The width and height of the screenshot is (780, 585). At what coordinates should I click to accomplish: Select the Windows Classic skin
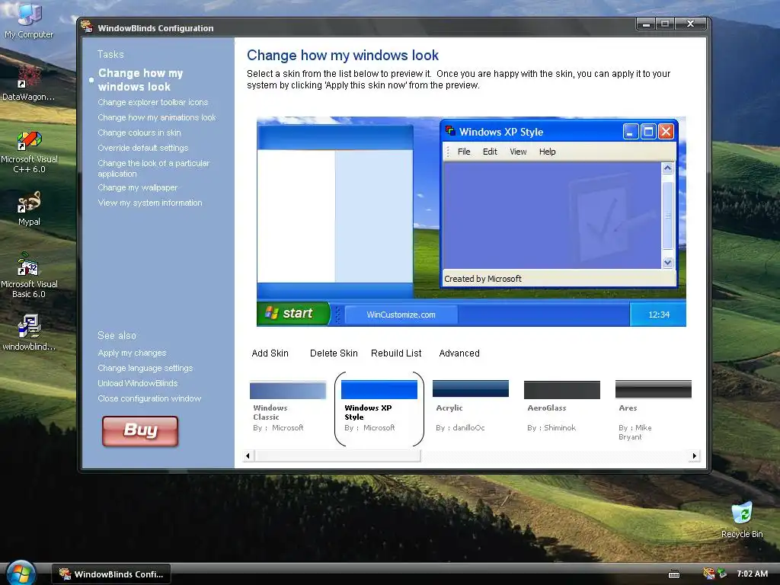click(287, 406)
